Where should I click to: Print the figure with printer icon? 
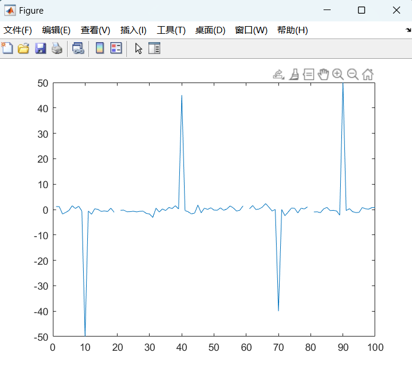pos(57,48)
